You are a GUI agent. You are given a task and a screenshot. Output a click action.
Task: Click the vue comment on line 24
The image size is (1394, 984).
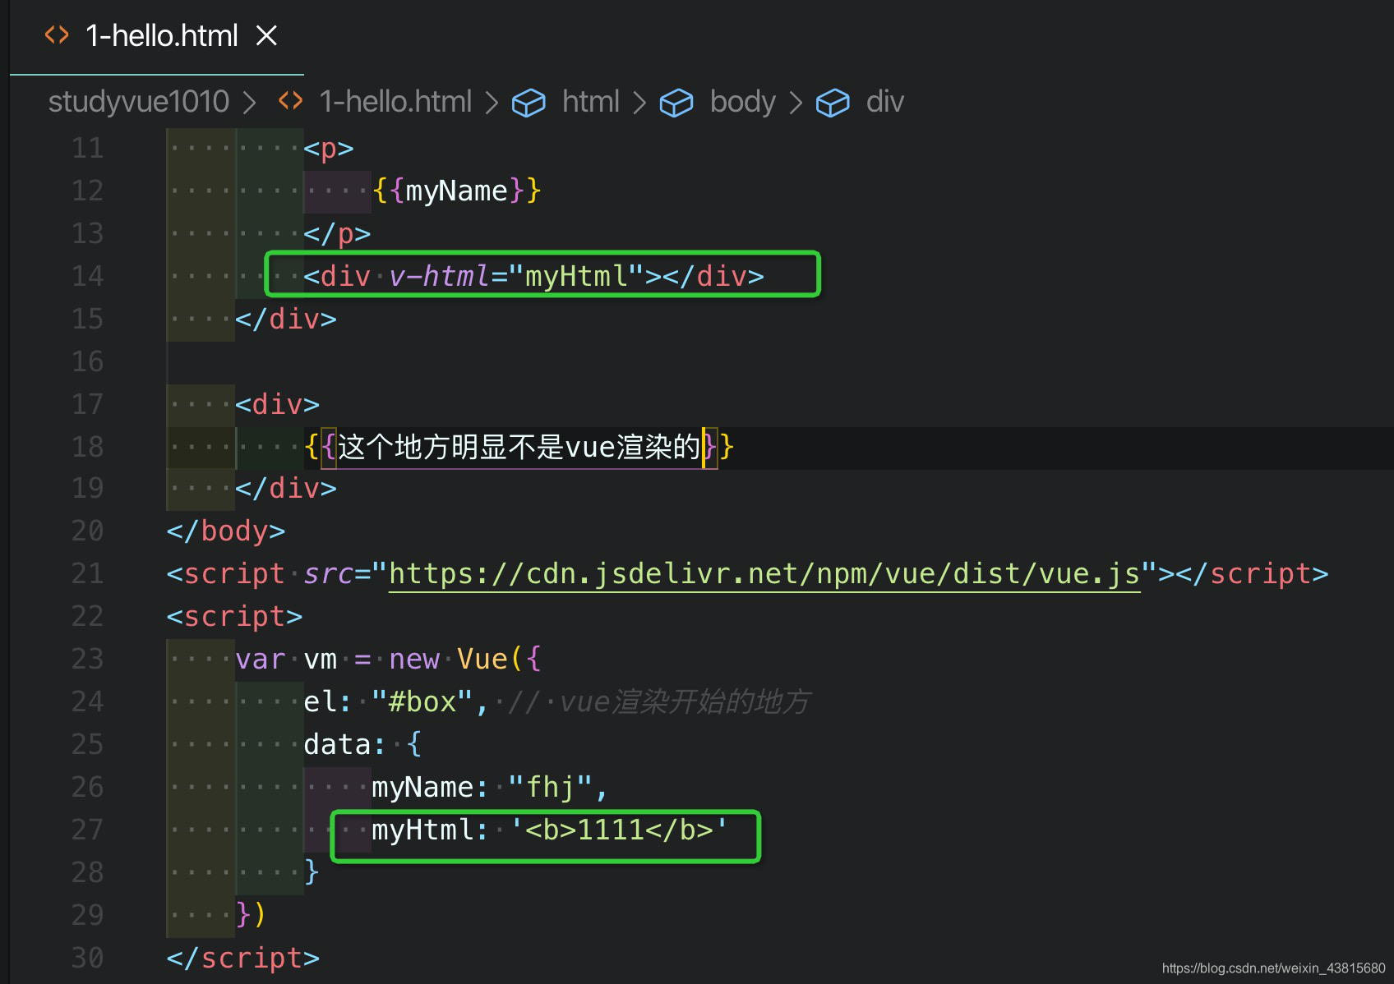[x=659, y=701]
